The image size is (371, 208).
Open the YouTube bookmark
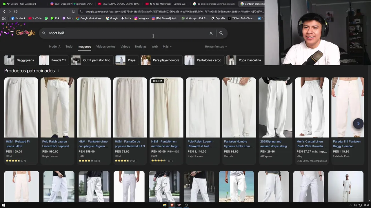(x=35, y=18)
